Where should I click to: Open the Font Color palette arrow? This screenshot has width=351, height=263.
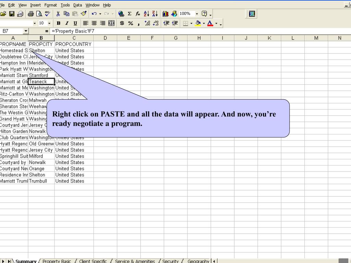(x=216, y=23)
